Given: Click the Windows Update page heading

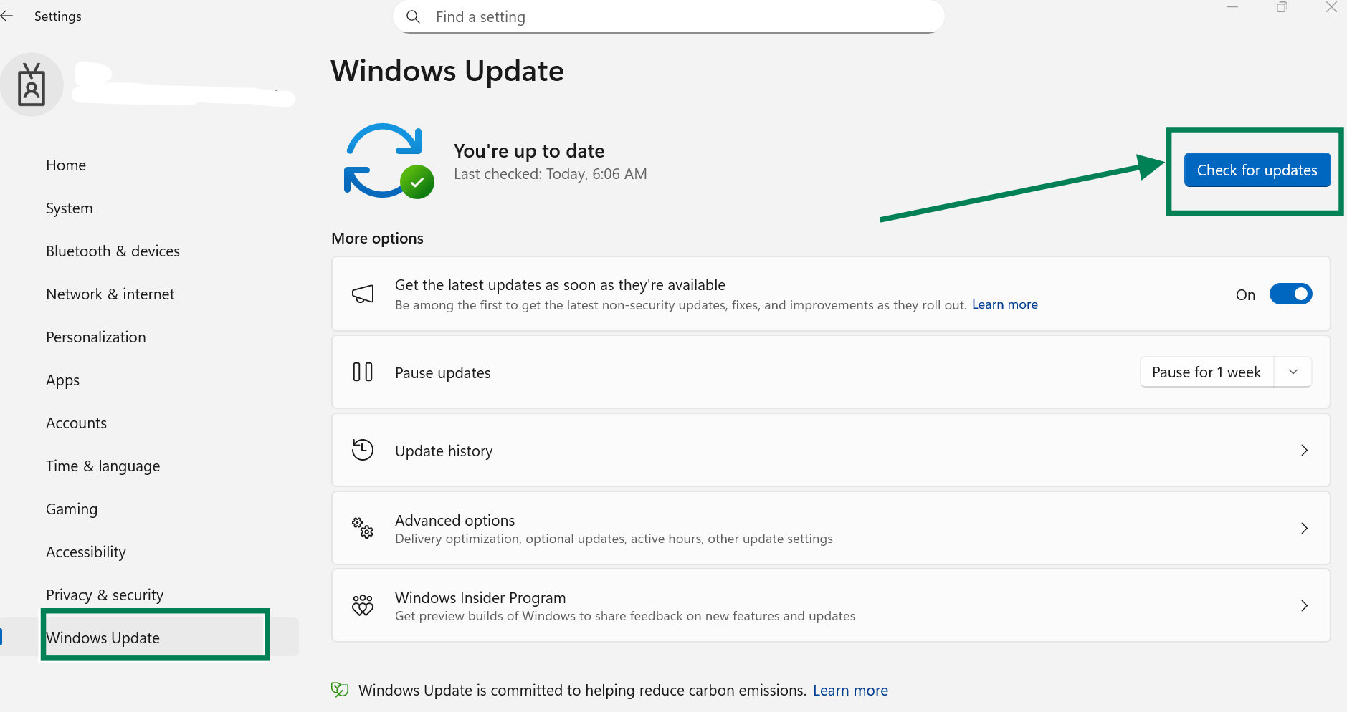Looking at the screenshot, I should coord(447,71).
